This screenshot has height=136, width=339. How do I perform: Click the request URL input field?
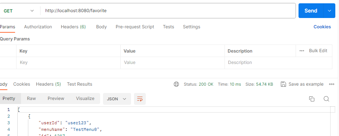click(x=168, y=11)
